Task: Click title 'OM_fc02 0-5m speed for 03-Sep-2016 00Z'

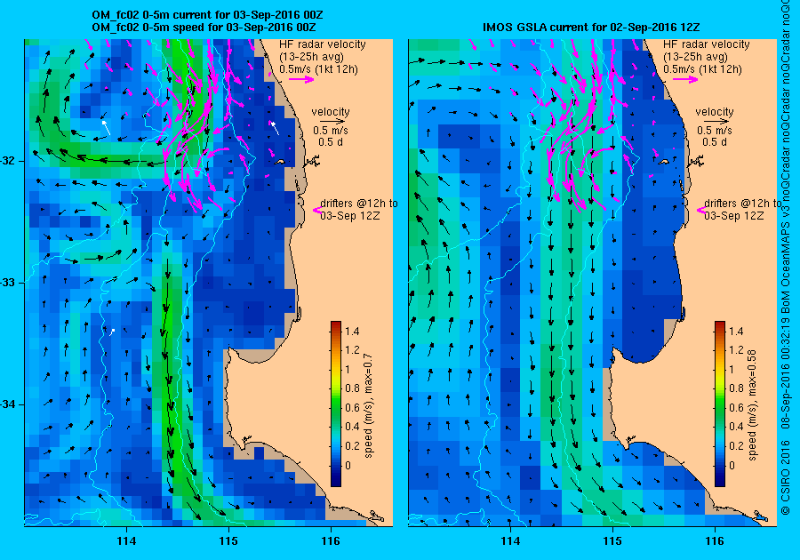Action: pos(204,28)
